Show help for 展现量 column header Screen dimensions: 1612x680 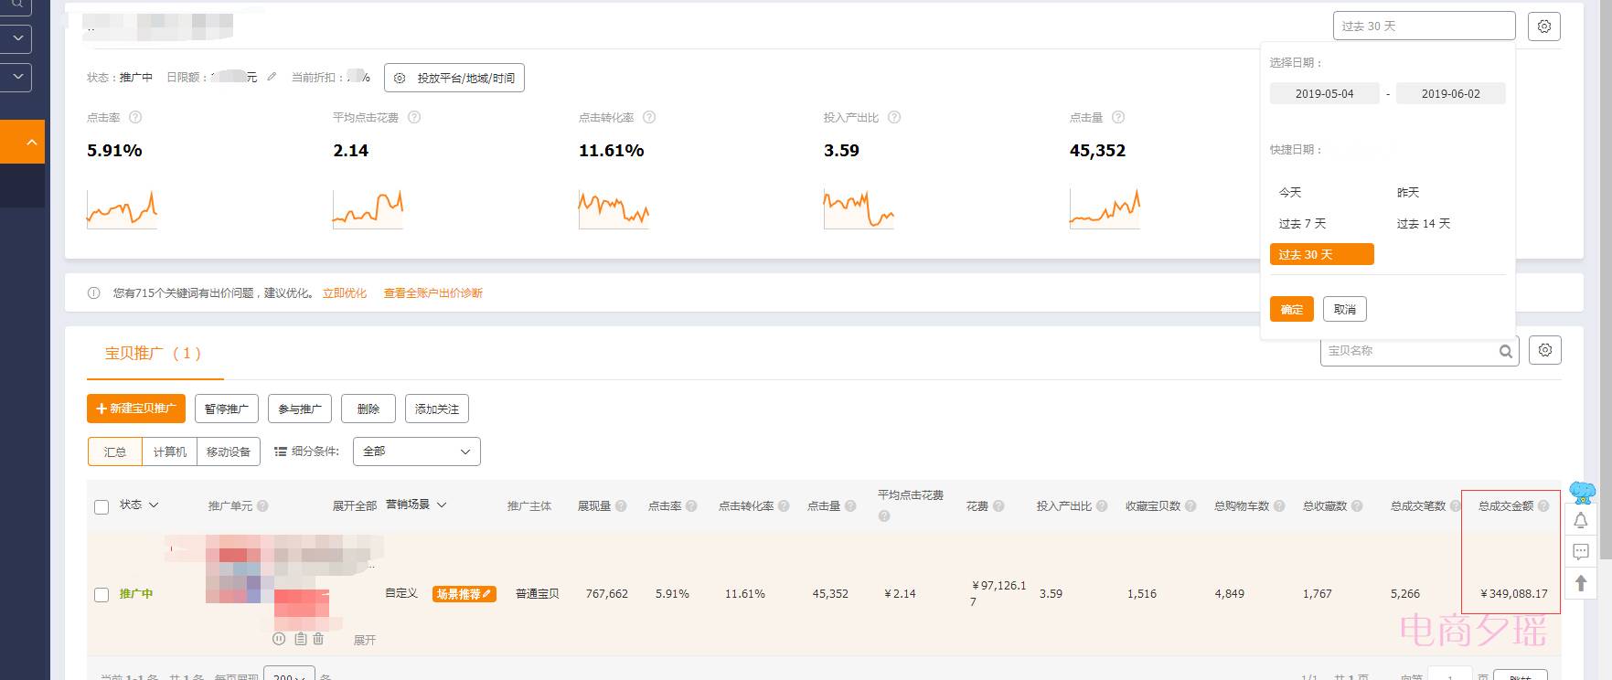pyautogui.click(x=621, y=505)
